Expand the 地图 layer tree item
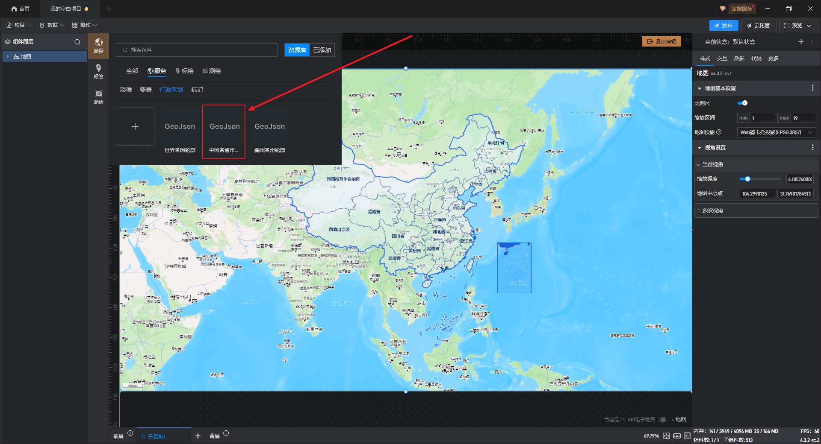 (x=8, y=56)
